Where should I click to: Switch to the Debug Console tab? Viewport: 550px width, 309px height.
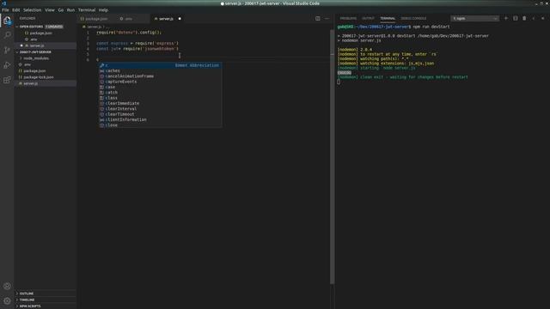pyautogui.click(x=413, y=18)
